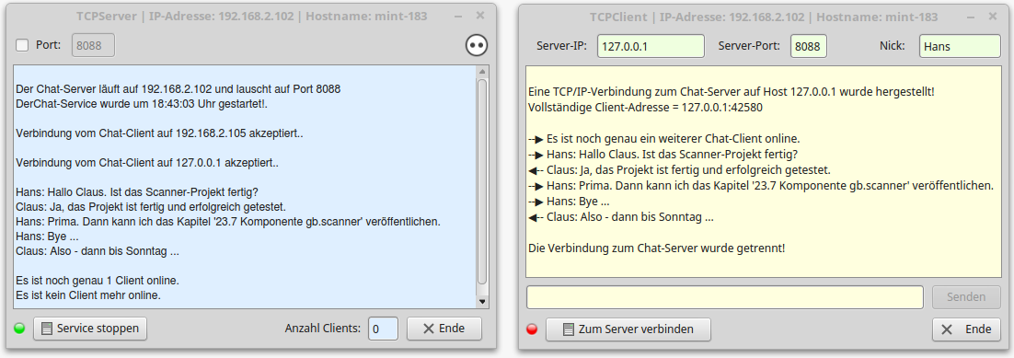Click the chat message entry box
Image resolution: width=1014 pixels, height=358 pixels.
(x=725, y=297)
